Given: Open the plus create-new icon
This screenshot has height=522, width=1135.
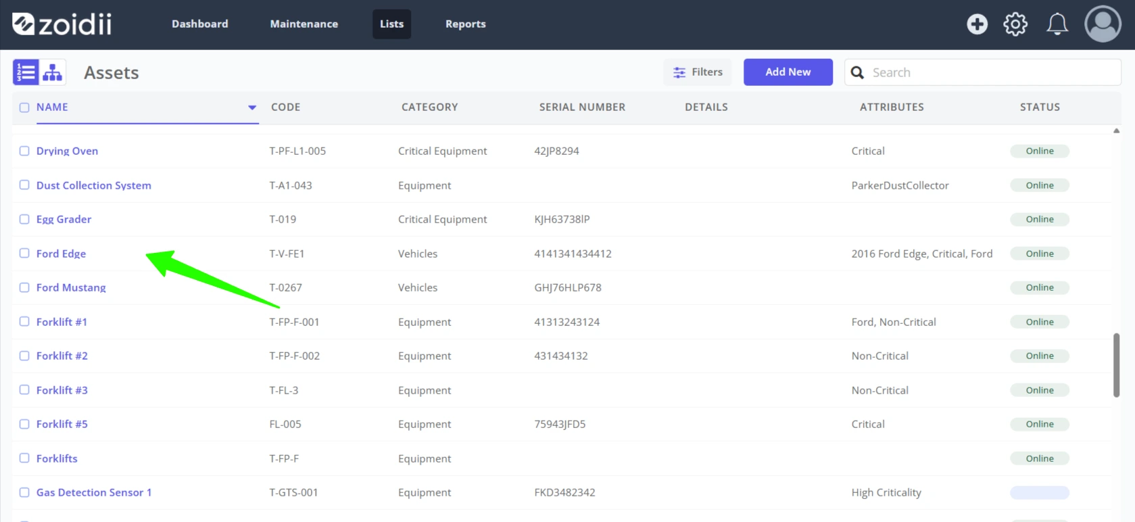Looking at the screenshot, I should click(977, 24).
